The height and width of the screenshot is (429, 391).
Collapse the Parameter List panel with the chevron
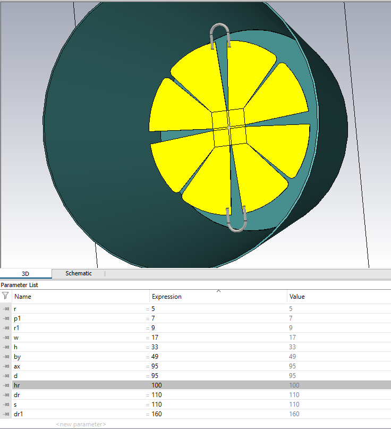(x=218, y=291)
